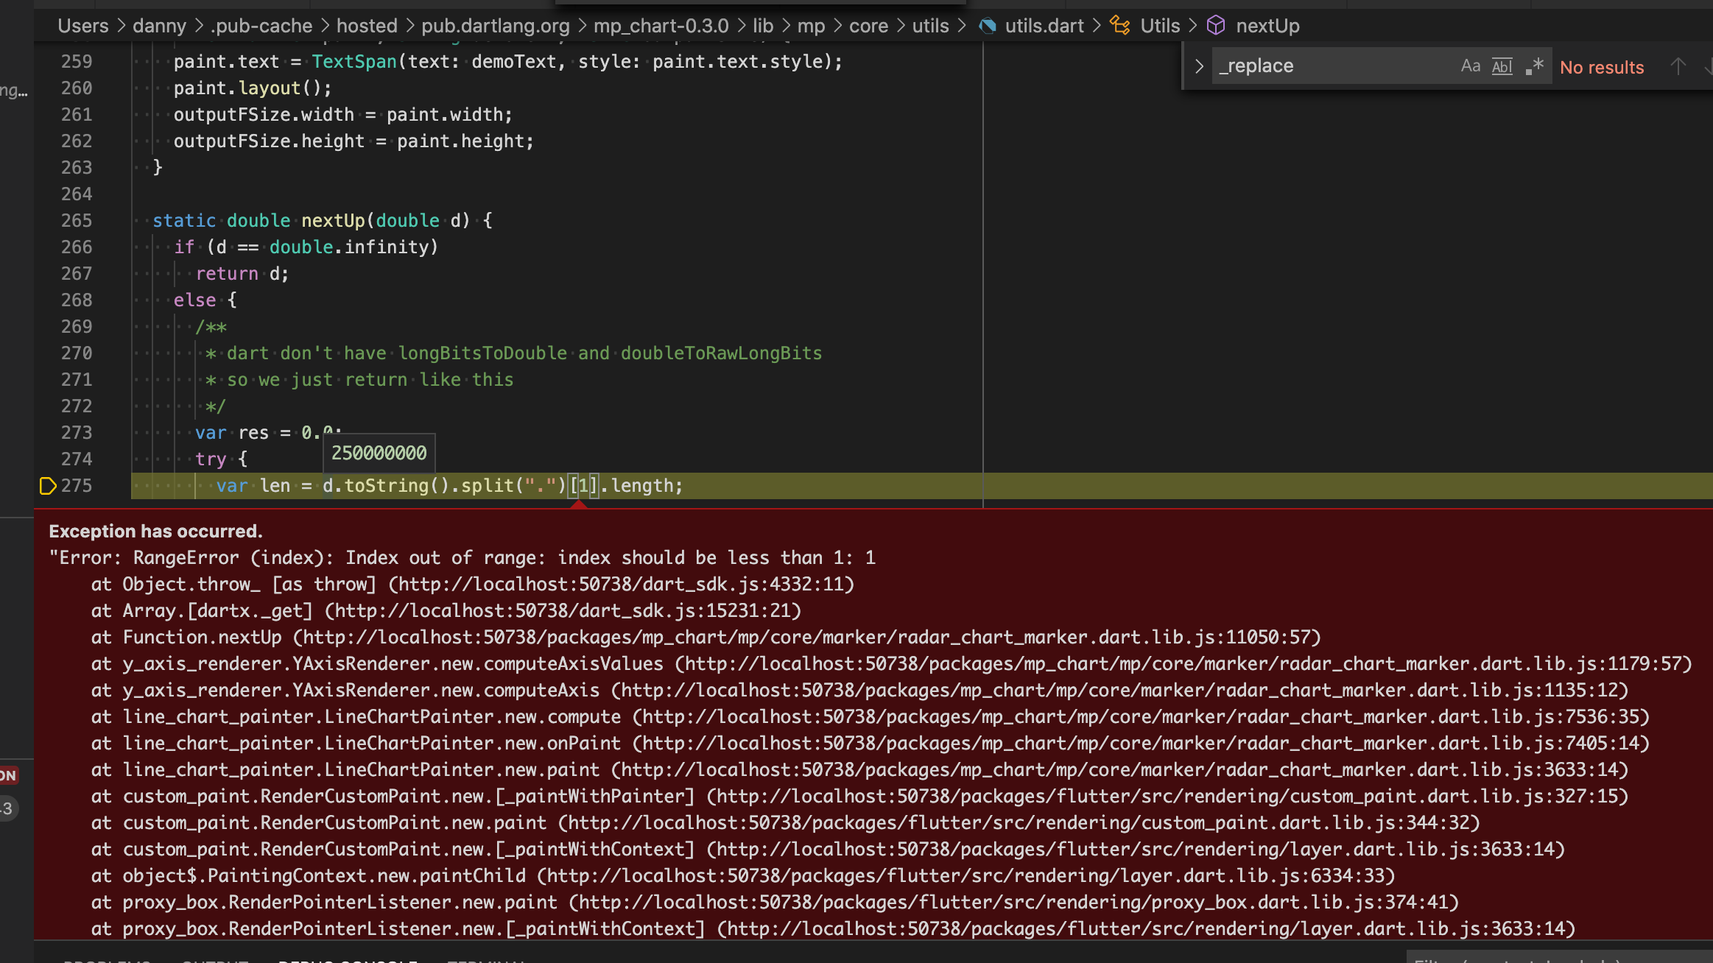The image size is (1713, 963).
Task: Click the RenderPointerListener.new.paint stack frame line
Action: point(775,902)
